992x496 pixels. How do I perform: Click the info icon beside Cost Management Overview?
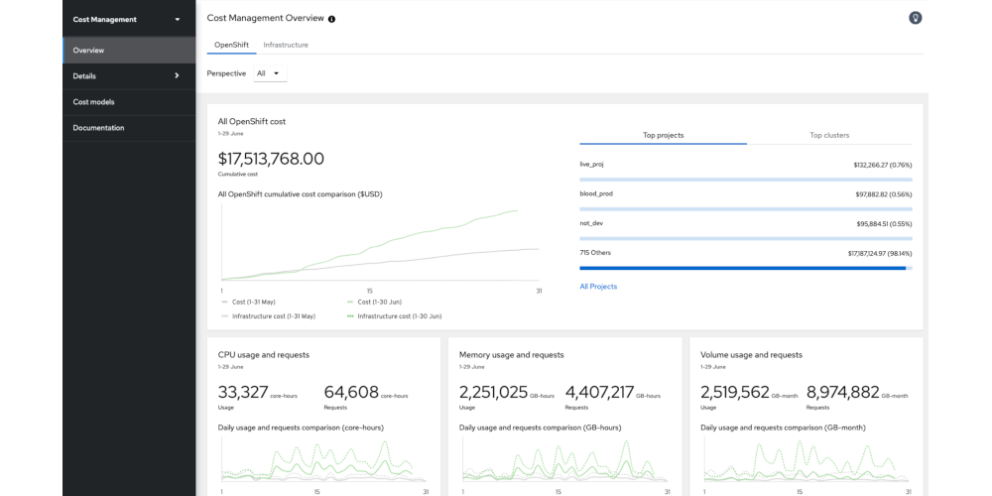pos(331,19)
